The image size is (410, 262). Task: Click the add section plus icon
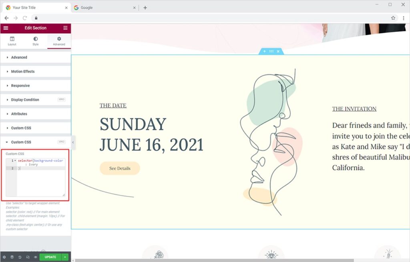pos(264,51)
